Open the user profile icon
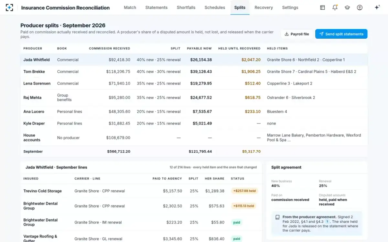The image size is (388, 242). point(360,7)
